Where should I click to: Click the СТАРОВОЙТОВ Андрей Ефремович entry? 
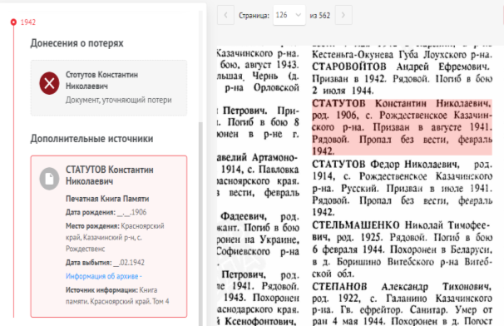(402, 79)
